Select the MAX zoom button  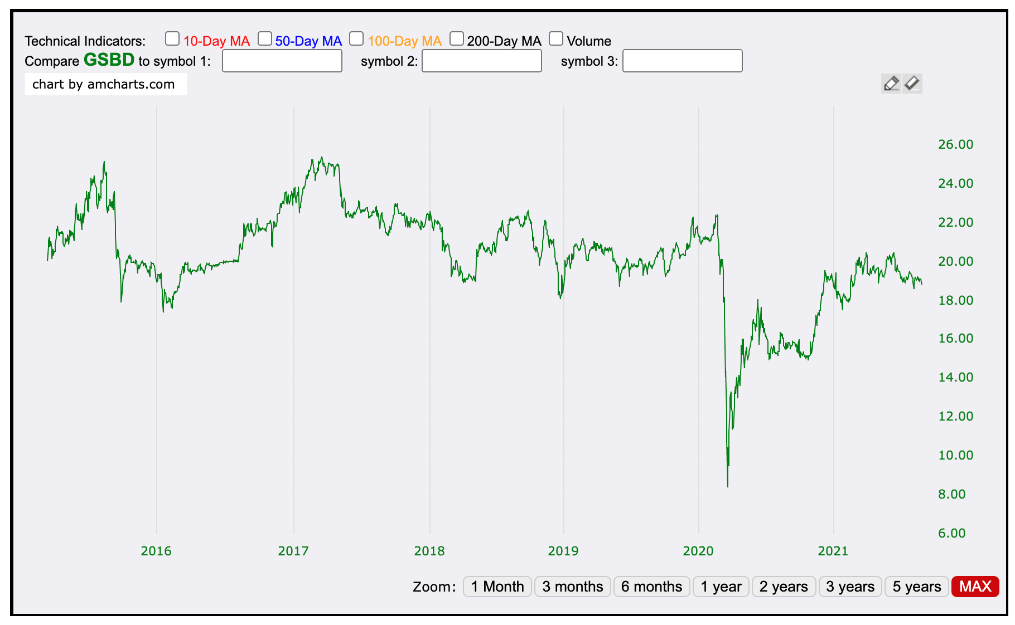pyautogui.click(x=975, y=587)
